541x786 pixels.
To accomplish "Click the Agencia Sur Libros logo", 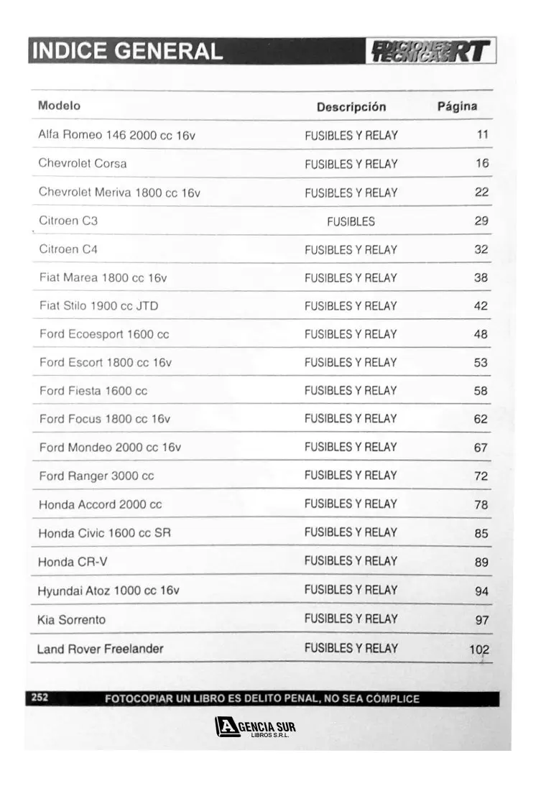I will click(x=255, y=727).
